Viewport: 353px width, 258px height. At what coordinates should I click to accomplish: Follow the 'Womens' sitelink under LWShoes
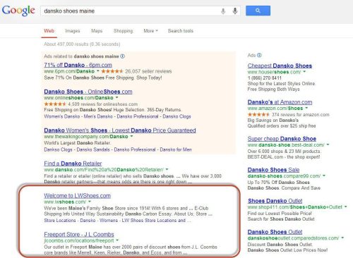[x=109, y=221]
